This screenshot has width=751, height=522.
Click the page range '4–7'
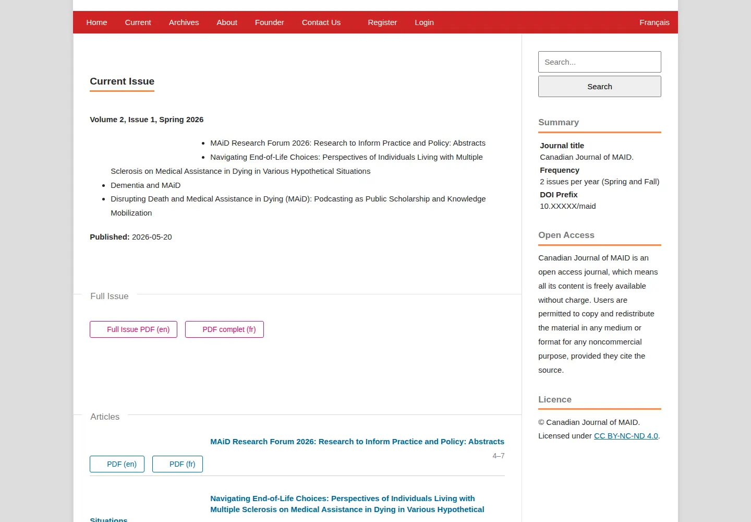tap(499, 456)
